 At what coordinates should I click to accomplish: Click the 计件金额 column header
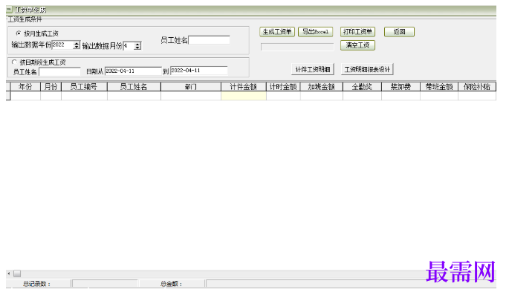tap(244, 87)
